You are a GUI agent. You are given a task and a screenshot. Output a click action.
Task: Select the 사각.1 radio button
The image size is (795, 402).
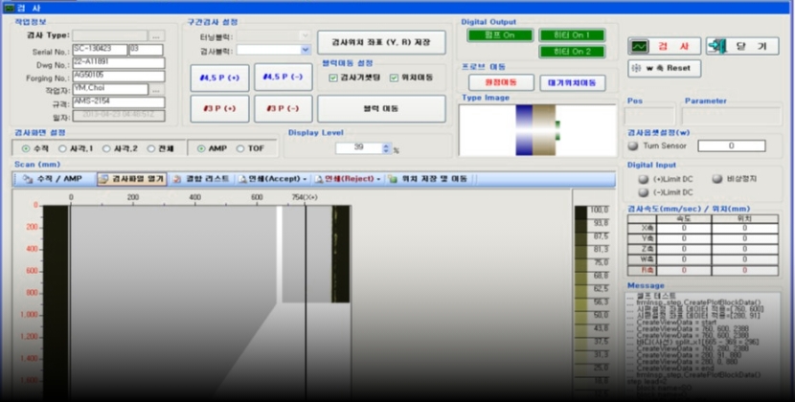[62, 148]
